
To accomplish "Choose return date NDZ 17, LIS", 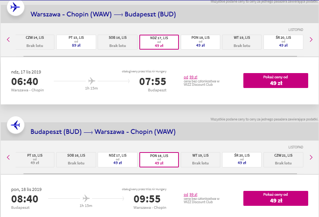I will pyautogui.click(x=118, y=160).
